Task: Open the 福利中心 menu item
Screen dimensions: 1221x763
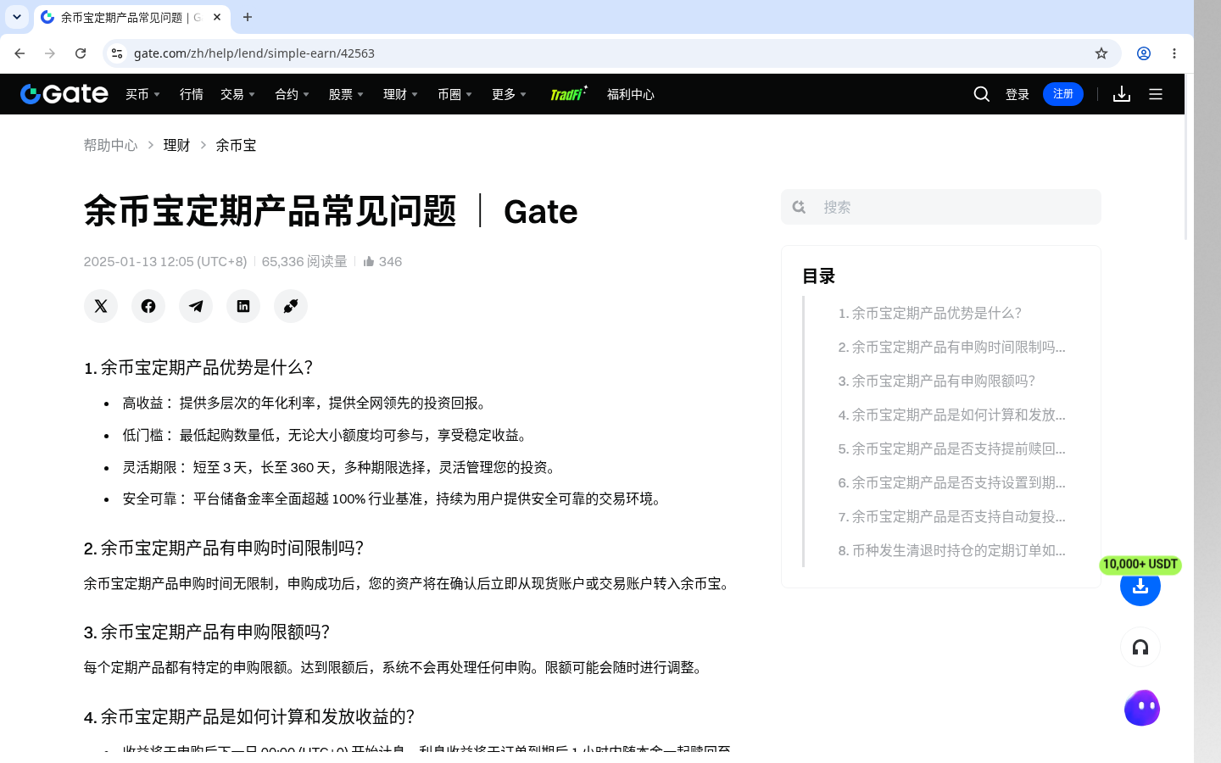Action: click(631, 94)
